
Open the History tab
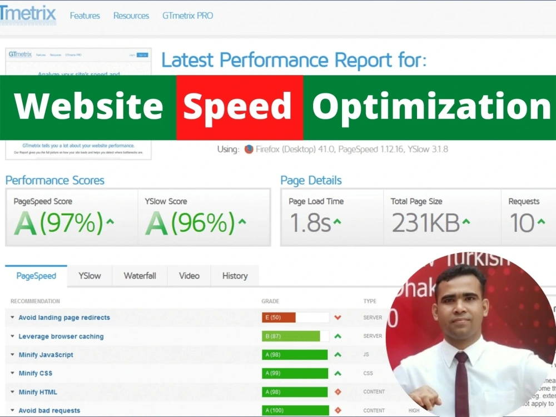tap(235, 276)
